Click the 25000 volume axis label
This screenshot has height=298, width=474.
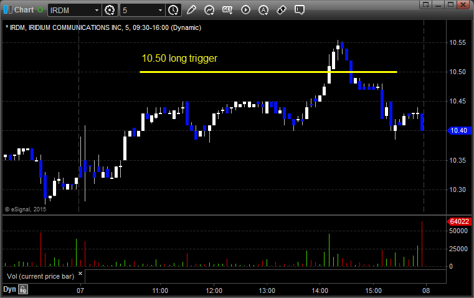(458, 249)
